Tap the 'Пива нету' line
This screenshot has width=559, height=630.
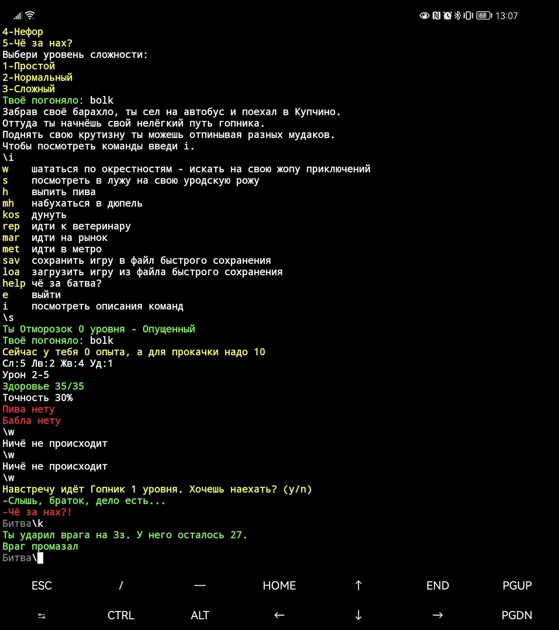tap(29, 409)
